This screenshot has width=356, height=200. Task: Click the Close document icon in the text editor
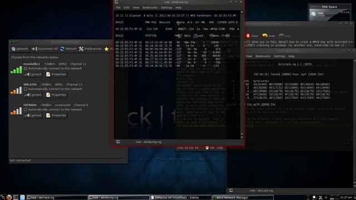pos(248,36)
